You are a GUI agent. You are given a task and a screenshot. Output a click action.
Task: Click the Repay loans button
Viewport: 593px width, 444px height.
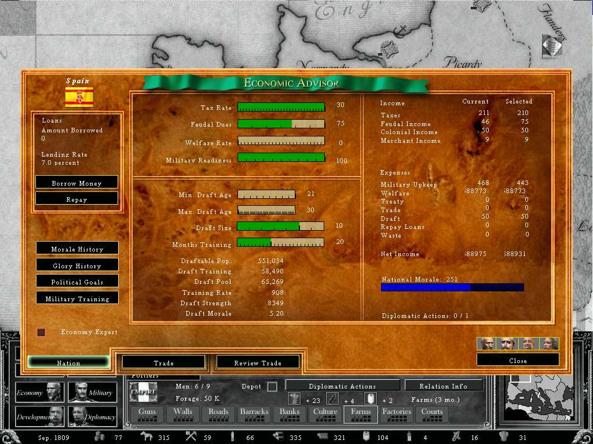point(76,199)
